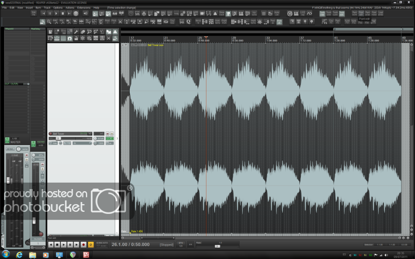
Task: Click the Record button in top toolbar
Action: pyautogui.click(x=76, y=13)
